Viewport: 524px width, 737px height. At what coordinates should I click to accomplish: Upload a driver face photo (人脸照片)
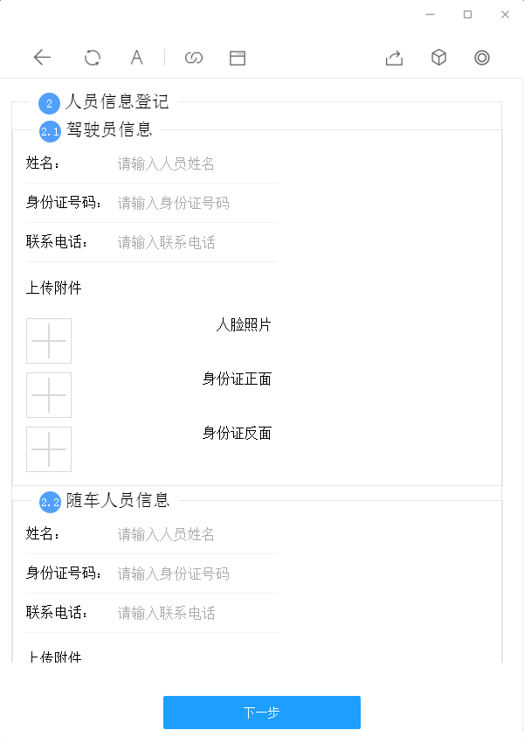(49, 341)
